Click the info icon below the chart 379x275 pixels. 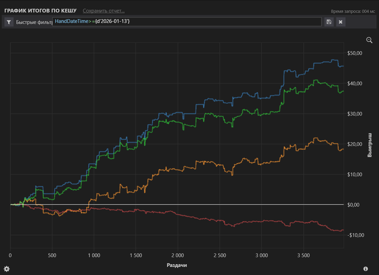click(x=365, y=269)
